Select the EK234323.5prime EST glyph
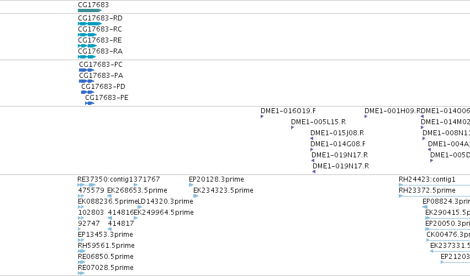470x276 pixels. 196,196
